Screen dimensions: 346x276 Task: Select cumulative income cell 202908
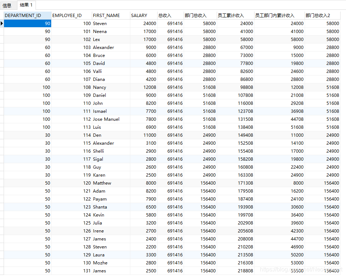coord(236,223)
